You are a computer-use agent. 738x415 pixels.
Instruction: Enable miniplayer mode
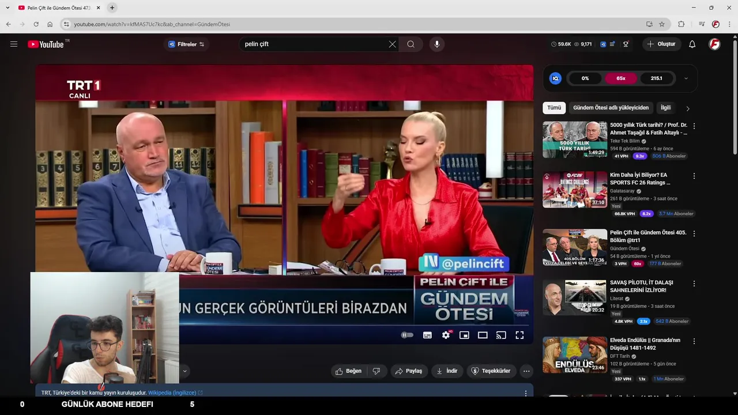[x=464, y=335]
